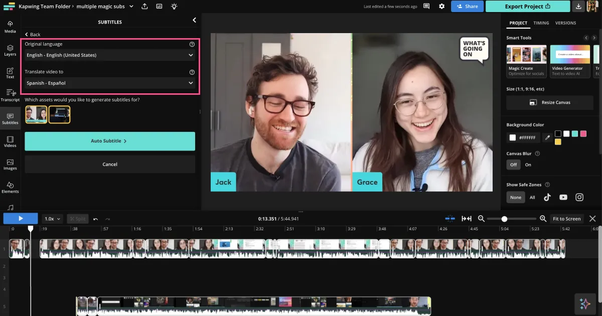Screen dimensions: 602x316
Task: Select None for Show Safe Zones
Action: pyautogui.click(x=516, y=198)
